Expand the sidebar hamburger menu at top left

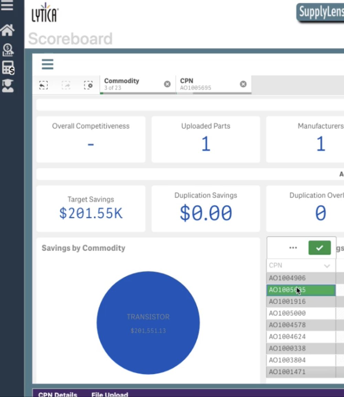coord(8,5)
